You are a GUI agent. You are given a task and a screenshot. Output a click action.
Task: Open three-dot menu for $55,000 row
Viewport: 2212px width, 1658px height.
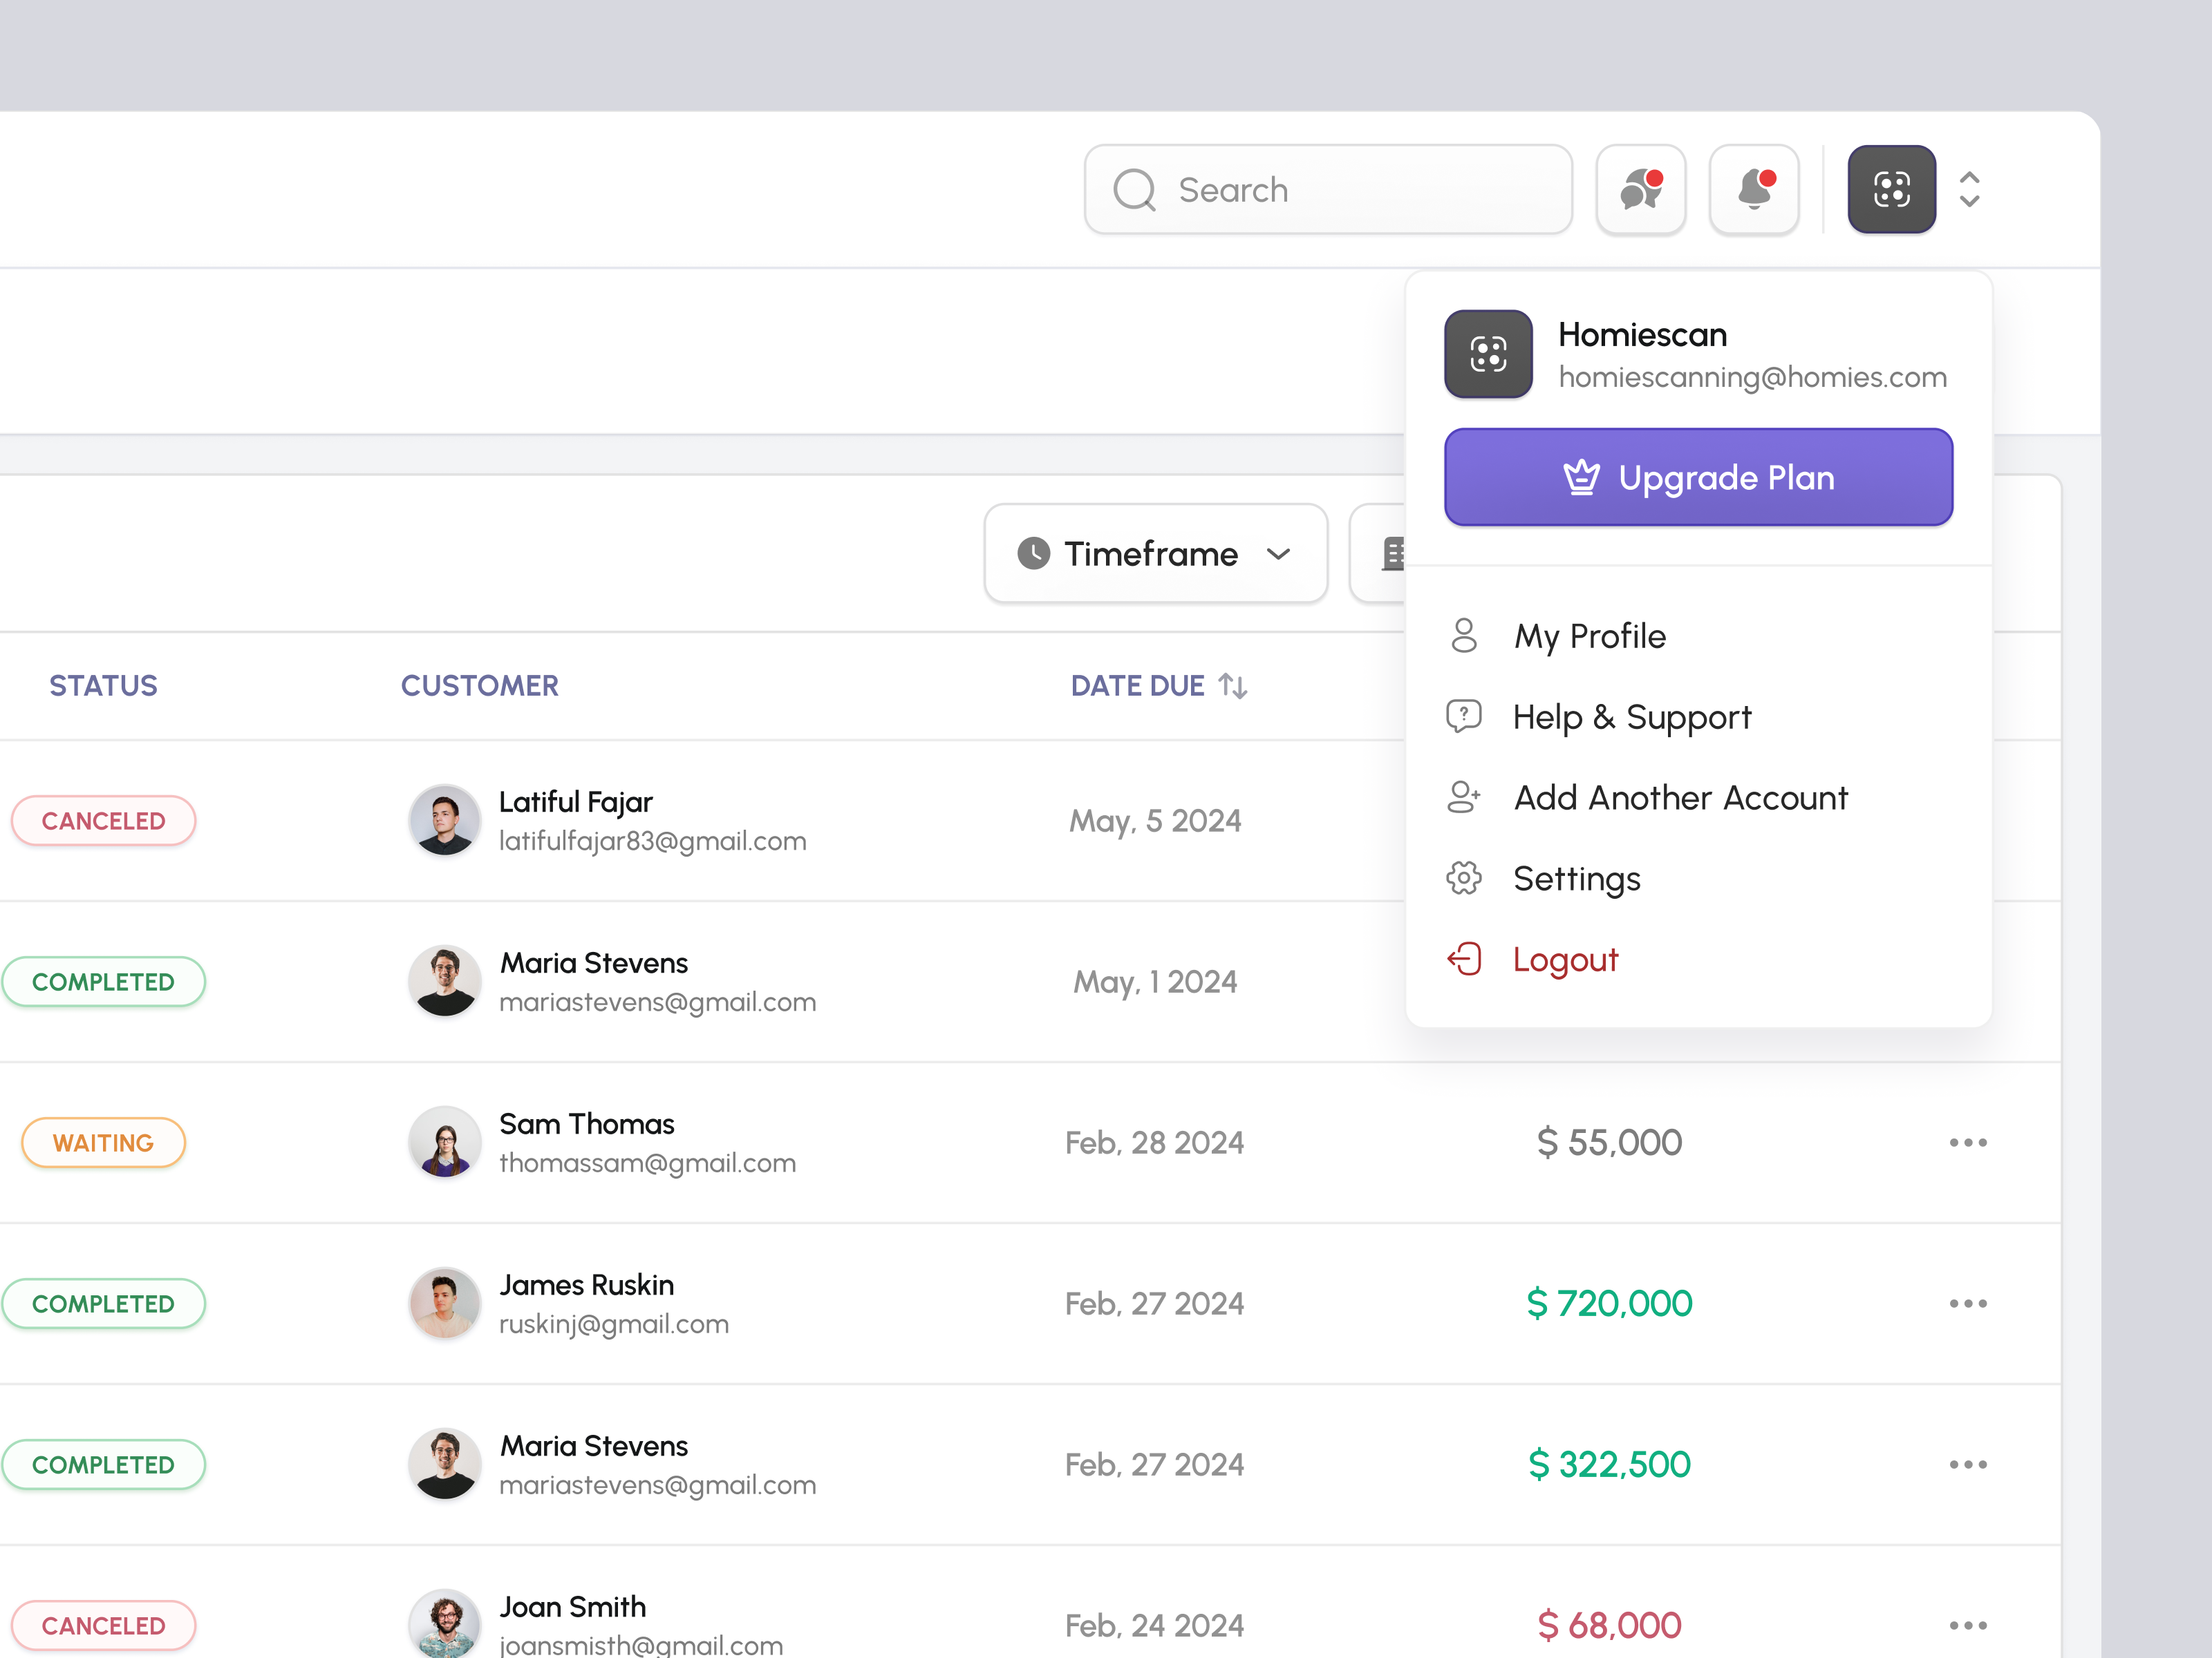(1967, 1143)
